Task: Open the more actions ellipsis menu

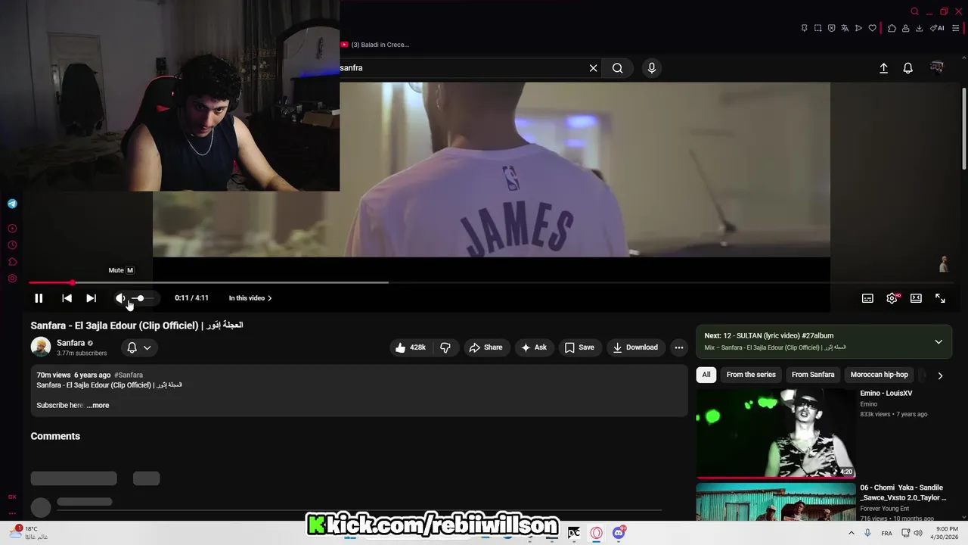Action: pos(679,347)
